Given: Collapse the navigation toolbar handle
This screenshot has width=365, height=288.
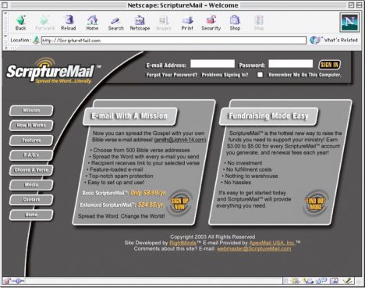Looking at the screenshot, I should click(5, 23).
